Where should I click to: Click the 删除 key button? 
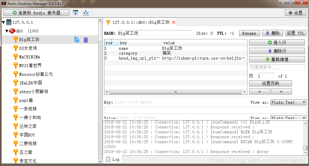(273, 33)
